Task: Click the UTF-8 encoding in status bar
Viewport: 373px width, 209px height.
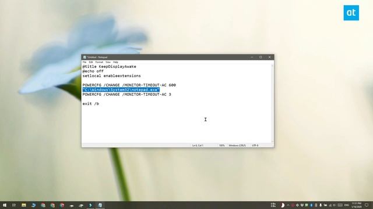Action: click(255, 146)
